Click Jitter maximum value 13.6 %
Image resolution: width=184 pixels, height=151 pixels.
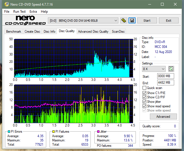pyautogui.click(x=128, y=140)
